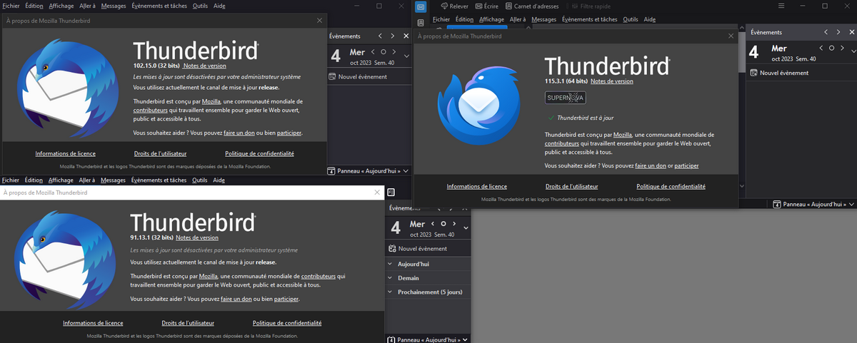Open Aide menu in the 91.13.1 window
The height and width of the screenshot is (343, 857).
click(x=219, y=180)
